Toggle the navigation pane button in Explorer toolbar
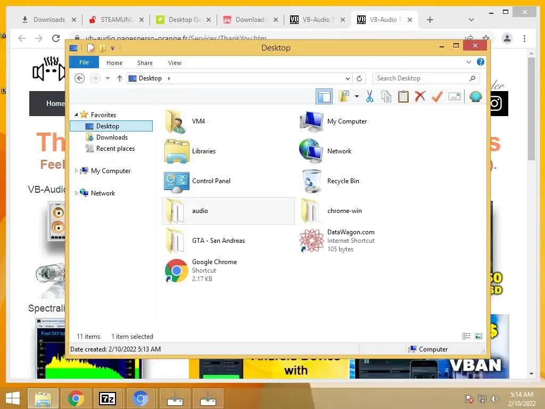545x409 pixels. (x=324, y=96)
